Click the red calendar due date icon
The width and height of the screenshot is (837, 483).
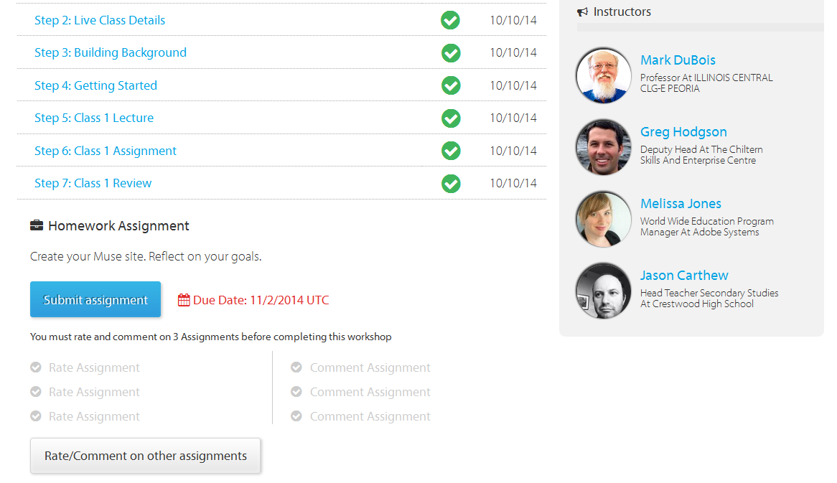[x=184, y=300]
